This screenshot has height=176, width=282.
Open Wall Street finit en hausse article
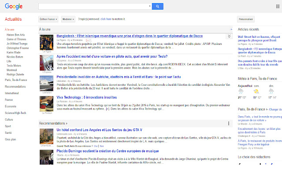[259, 39]
